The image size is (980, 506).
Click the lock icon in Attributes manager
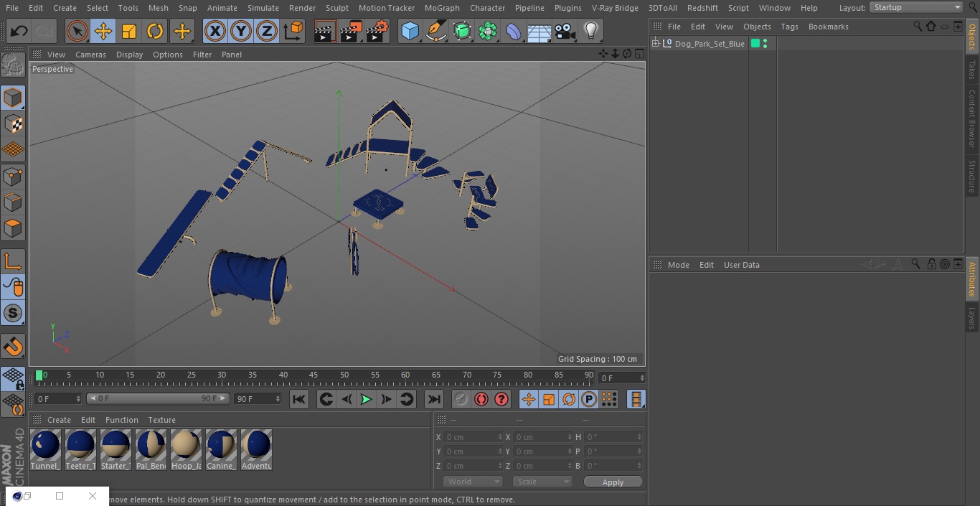tap(931, 264)
